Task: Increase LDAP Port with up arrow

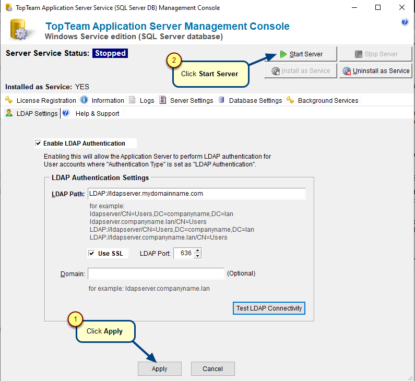Action: click(197, 251)
